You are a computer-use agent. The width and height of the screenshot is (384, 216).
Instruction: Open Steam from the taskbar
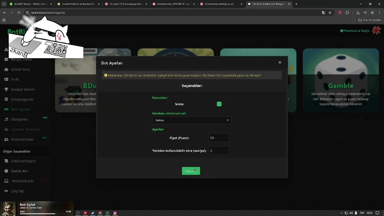tap(93, 213)
